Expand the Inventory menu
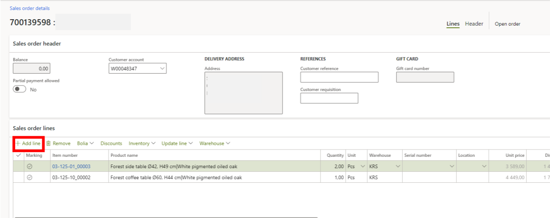Image resolution: width=550 pixels, height=218 pixels. coord(142,144)
